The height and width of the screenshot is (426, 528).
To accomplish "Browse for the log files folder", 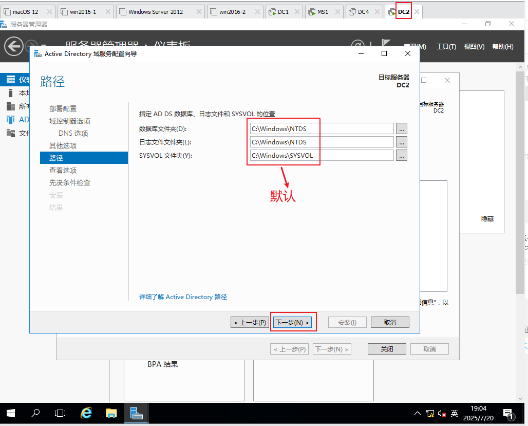I will click(401, 142).
